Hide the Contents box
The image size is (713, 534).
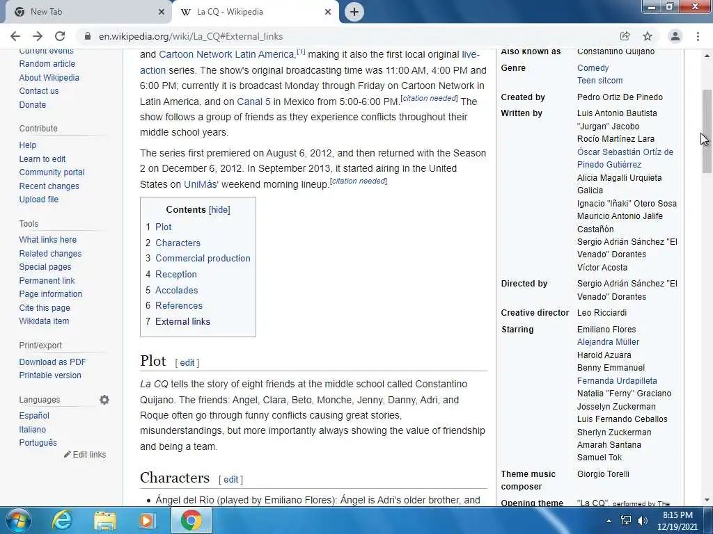[219, 210]
